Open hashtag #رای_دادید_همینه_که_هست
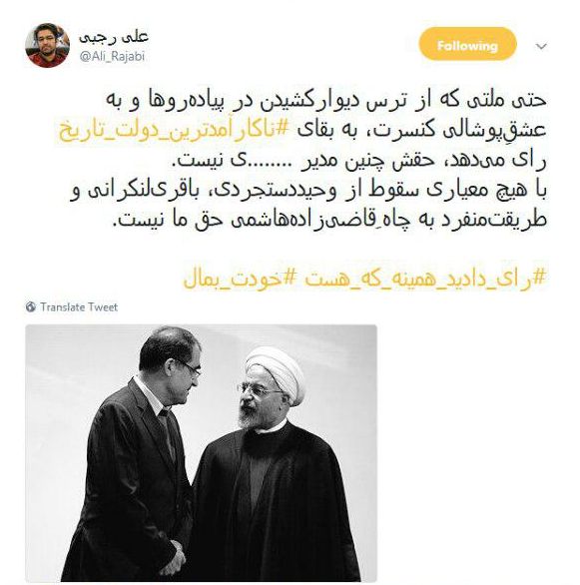The width and height of the screenshot is (580, 585). coord(425,280)
